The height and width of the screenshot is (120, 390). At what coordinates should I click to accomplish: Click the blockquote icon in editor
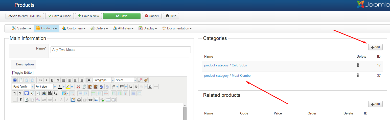click(x=89, y=80)
